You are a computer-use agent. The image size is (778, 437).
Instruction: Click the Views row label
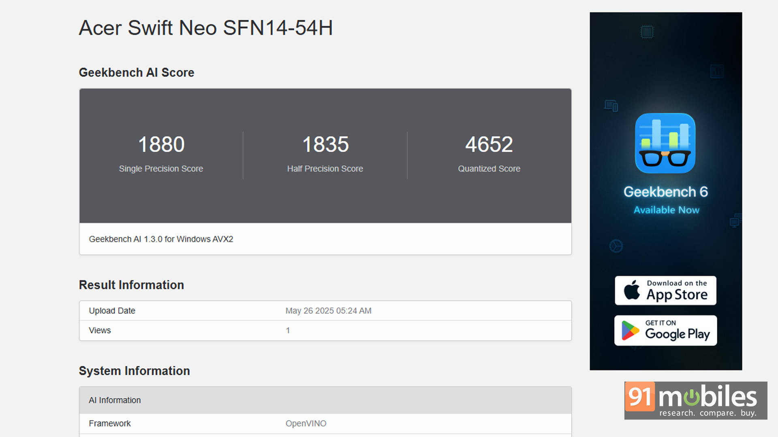pos(100,331)
